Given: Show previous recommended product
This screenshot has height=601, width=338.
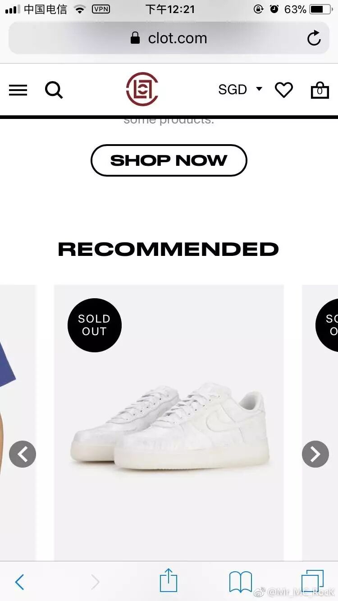Looking at the screenshot, I should [23, 454].
